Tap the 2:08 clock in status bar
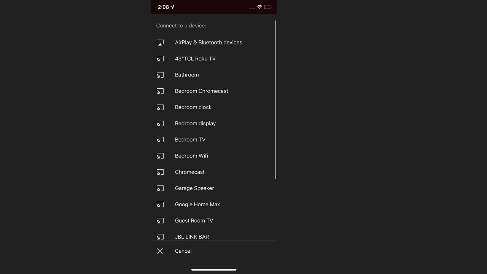This screenshot has height=274, width=487. 163,7
